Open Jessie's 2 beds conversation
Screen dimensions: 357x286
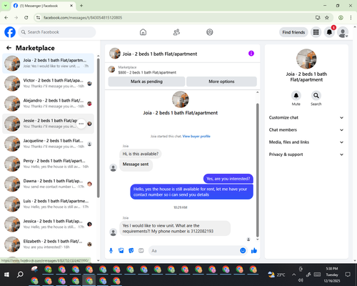(x=48, y=124)
